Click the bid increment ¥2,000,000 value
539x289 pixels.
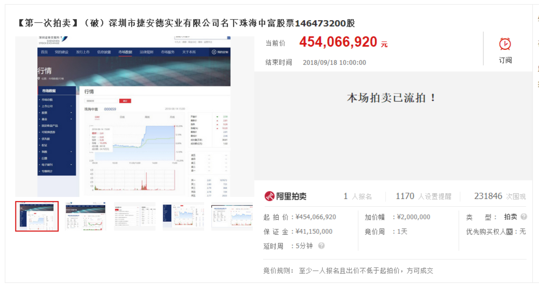(413, 217)
